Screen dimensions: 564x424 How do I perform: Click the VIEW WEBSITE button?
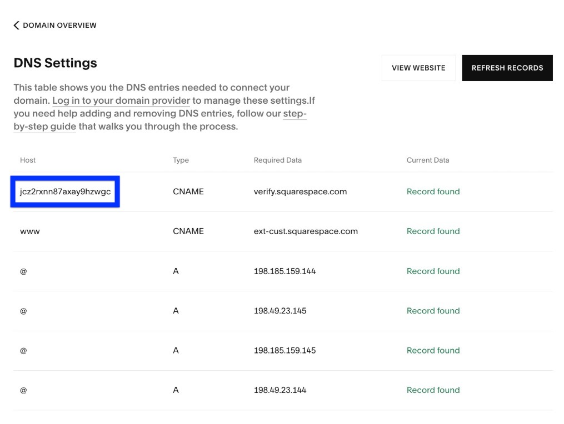tap(418, 68)
